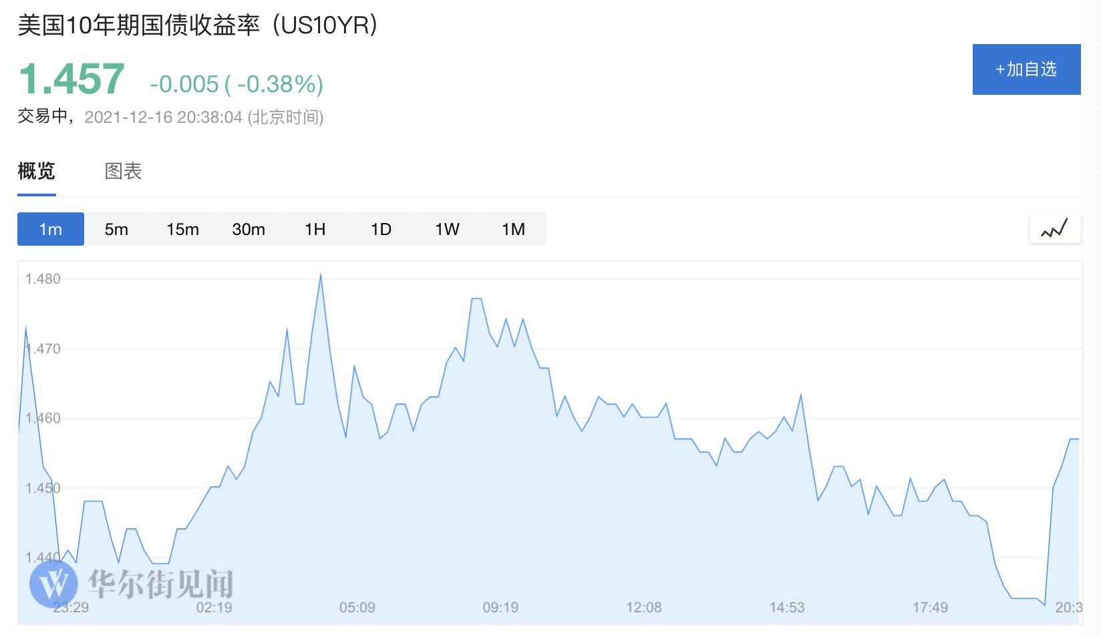This screenshot has height=637, width=1101.
Task: Click the 09:19 time axis label
Action: coord(500,608)
